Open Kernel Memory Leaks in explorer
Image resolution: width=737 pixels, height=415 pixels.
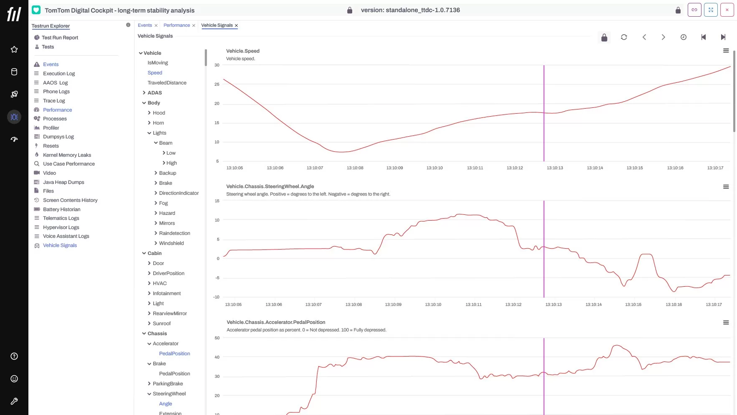click(67, 155)
